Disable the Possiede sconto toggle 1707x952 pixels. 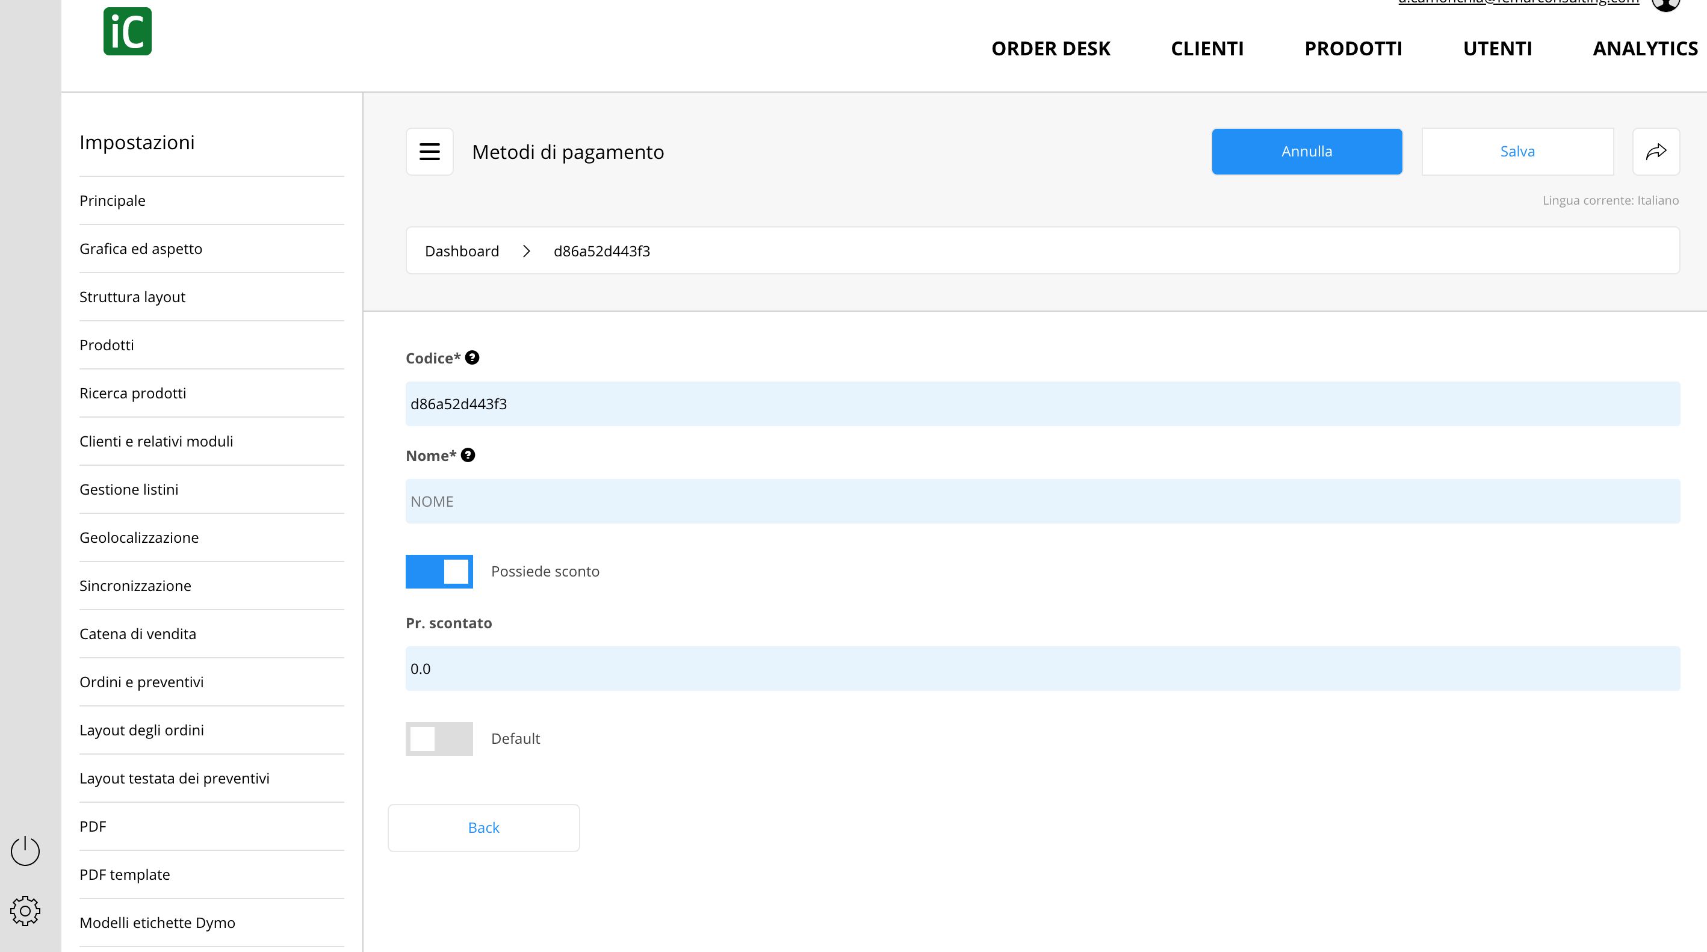click(439, 571)
